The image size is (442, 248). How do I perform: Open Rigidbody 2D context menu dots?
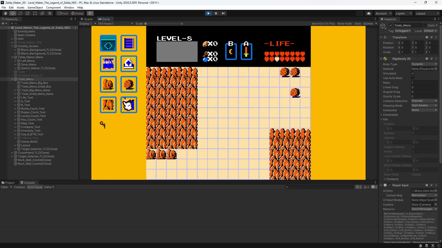pyautogui.click(x=436, y=59)
